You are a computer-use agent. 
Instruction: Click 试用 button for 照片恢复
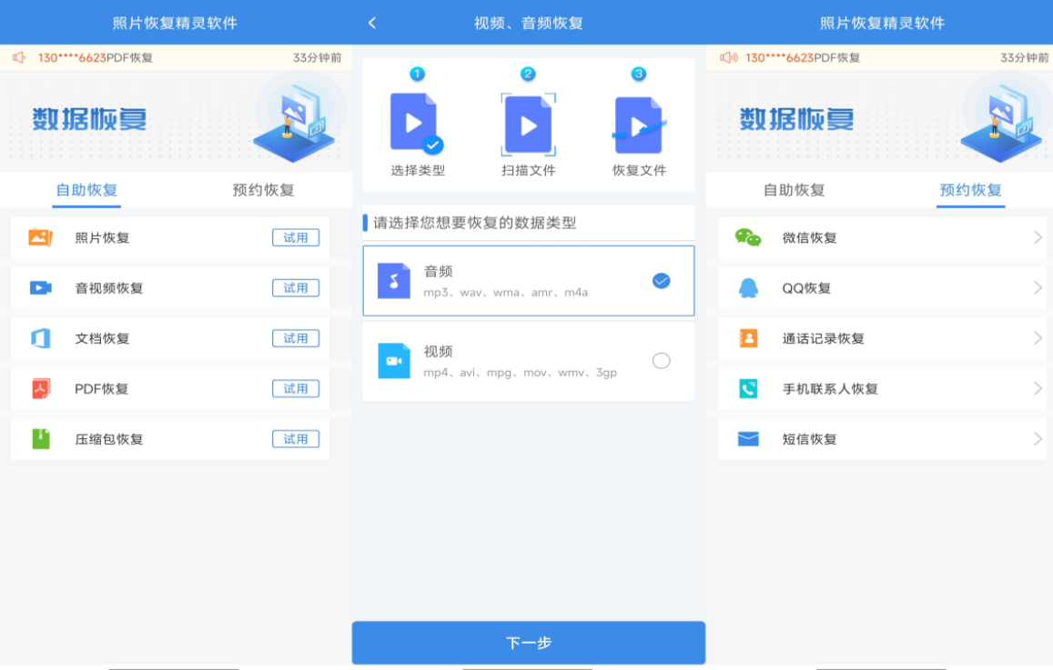296,237
